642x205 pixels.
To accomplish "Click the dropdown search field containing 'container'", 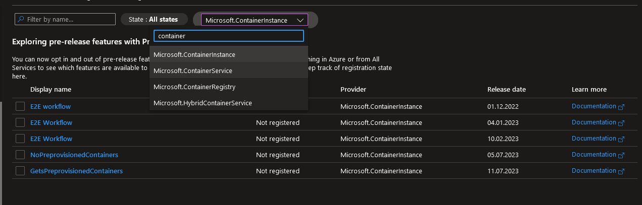I will [228, 36].
